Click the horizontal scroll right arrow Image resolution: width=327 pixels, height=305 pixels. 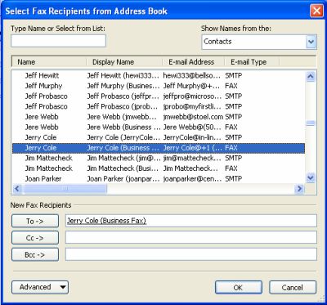click(300, 188)
